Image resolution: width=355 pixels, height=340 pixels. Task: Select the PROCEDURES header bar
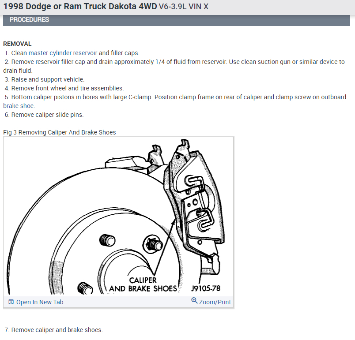[177, 20]
